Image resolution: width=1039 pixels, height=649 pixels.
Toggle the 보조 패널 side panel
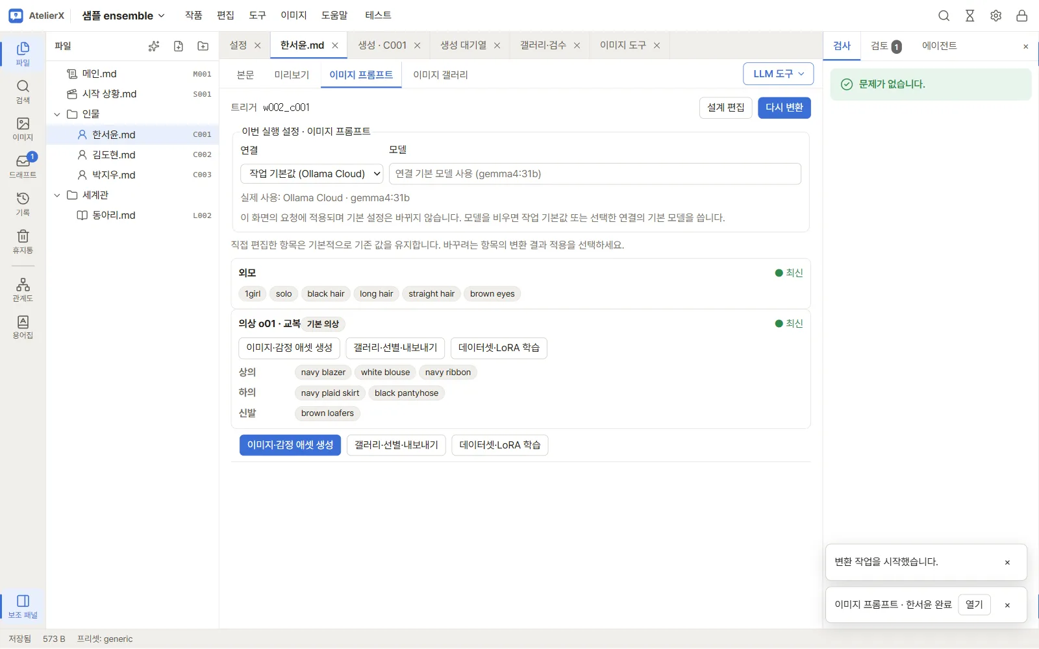(x=23, y=606)
